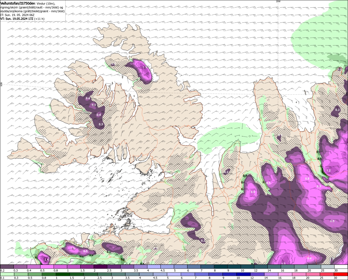Image resolution: width=348 pixels, height=280 pixels.
Task: Select the upper legend swatch starting at 12
Action: (x=261, y=267)
